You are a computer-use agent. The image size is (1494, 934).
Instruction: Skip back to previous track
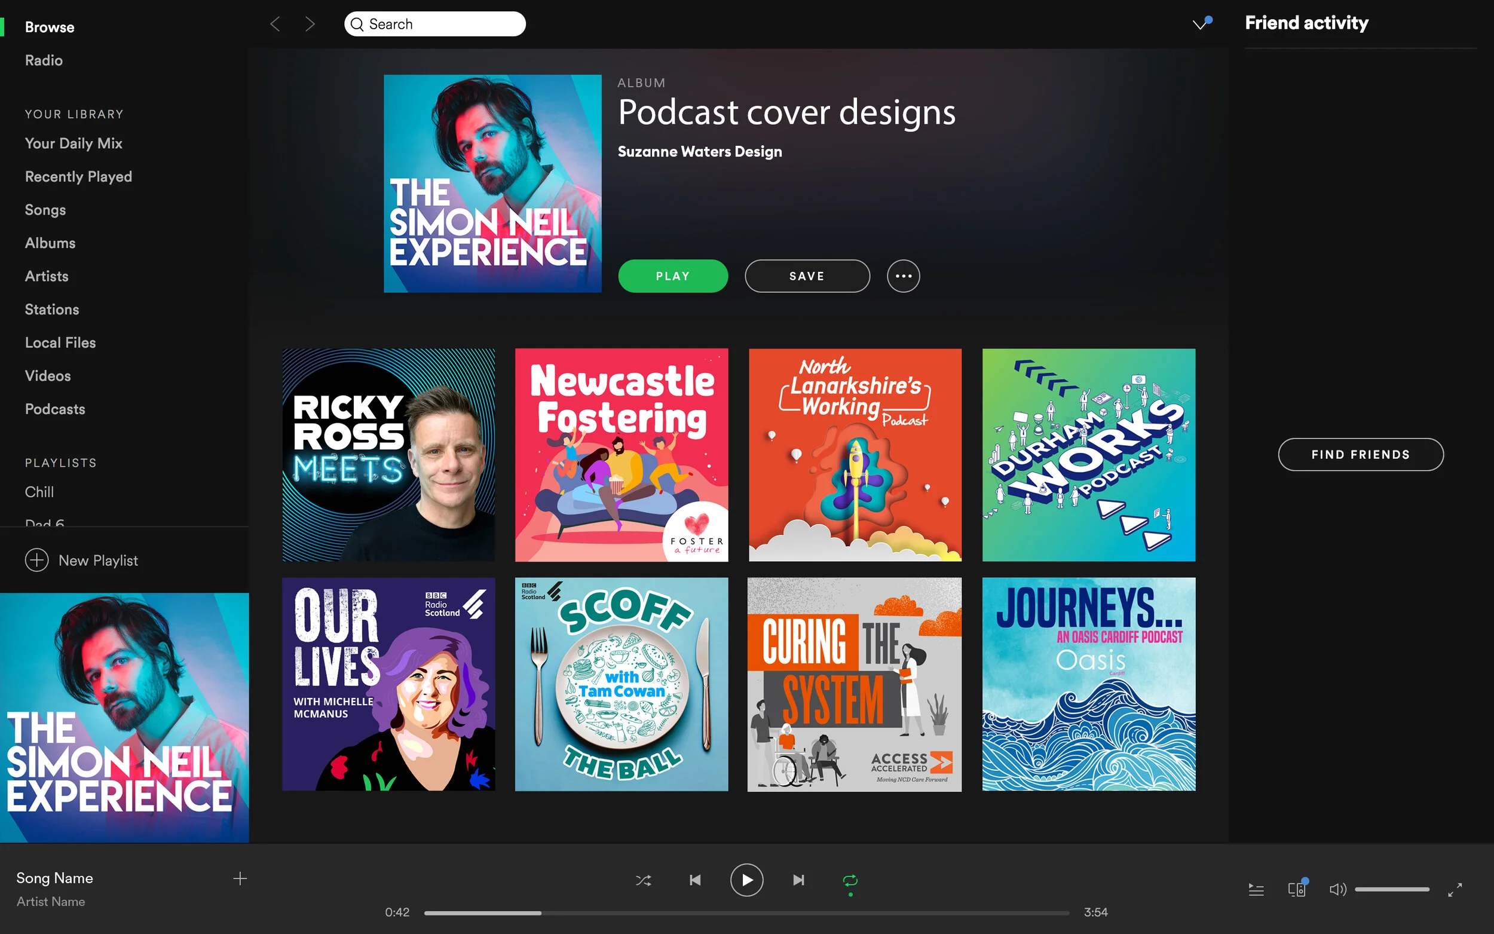point(694,880)
